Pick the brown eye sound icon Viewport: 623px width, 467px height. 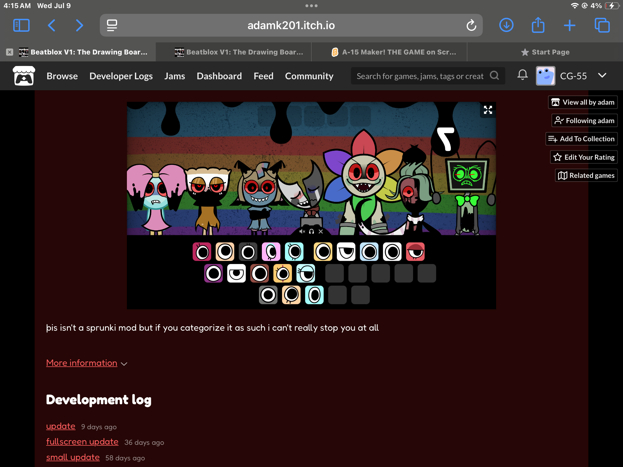[260, 273]
